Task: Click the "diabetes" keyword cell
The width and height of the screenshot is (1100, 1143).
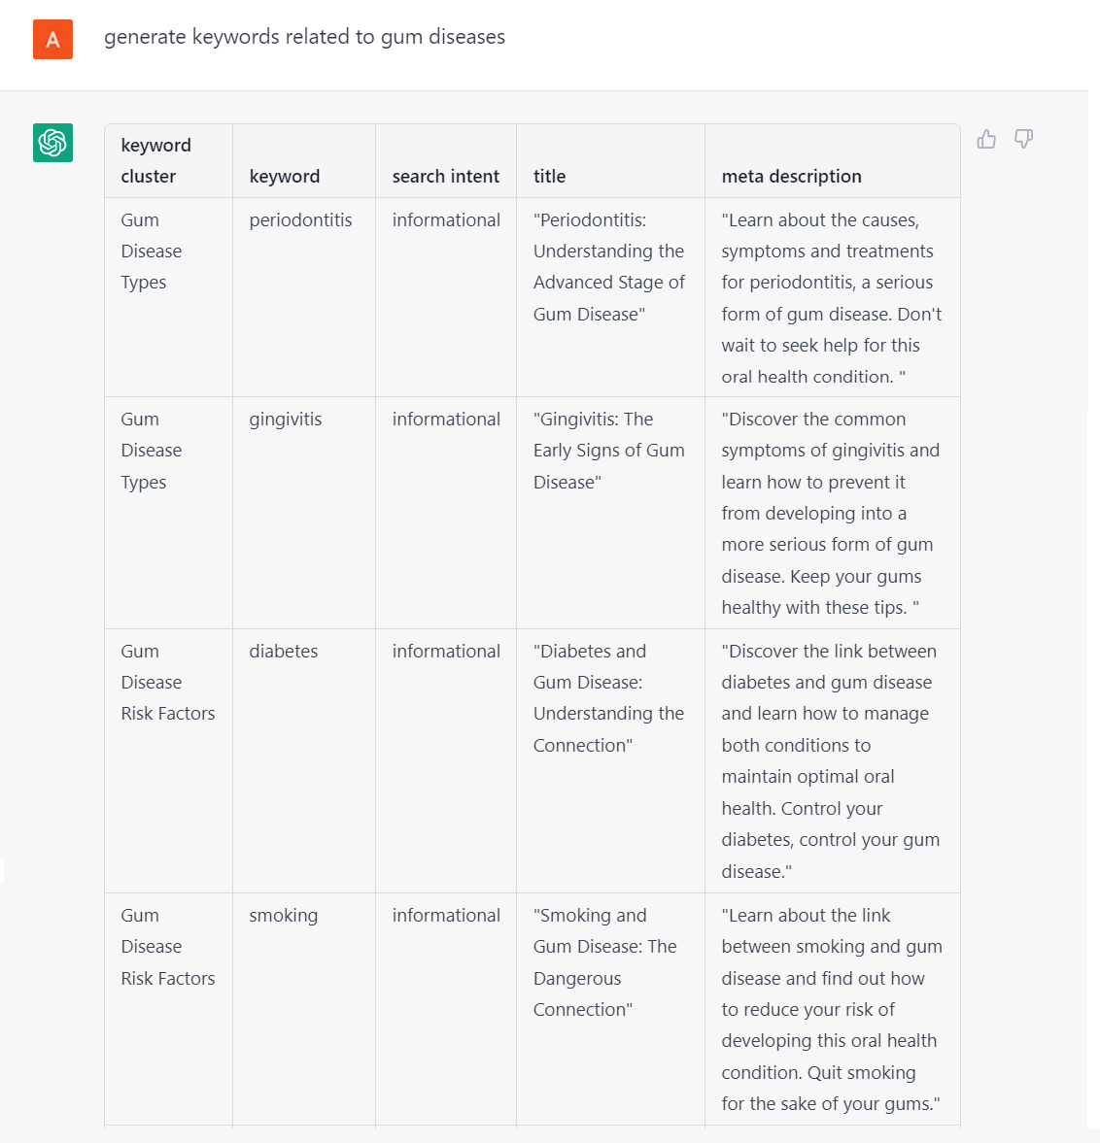Action: coord(283,652)
